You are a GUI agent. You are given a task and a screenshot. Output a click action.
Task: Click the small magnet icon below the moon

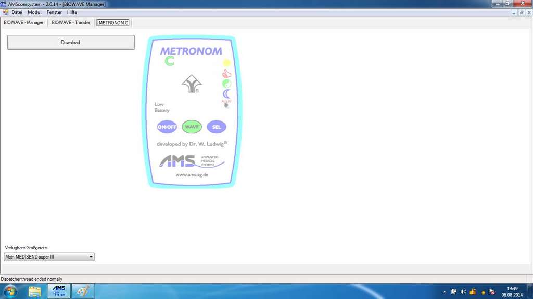pos(226,105)
